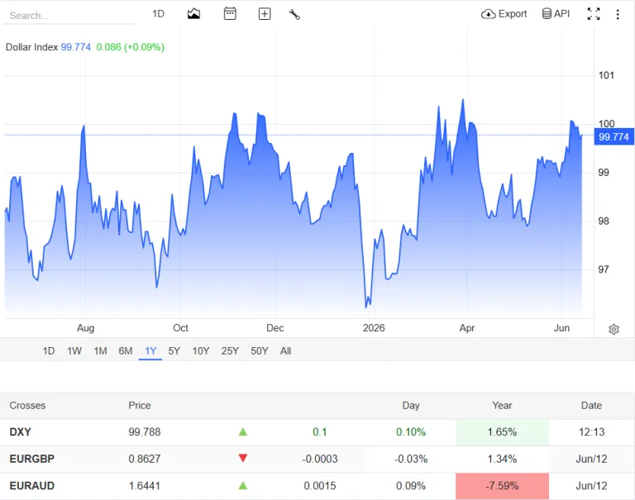This screenshot has width=635, height=500.
Task: Select the 6M range tab
Action: pyautogui.click(x=126, y=351)
